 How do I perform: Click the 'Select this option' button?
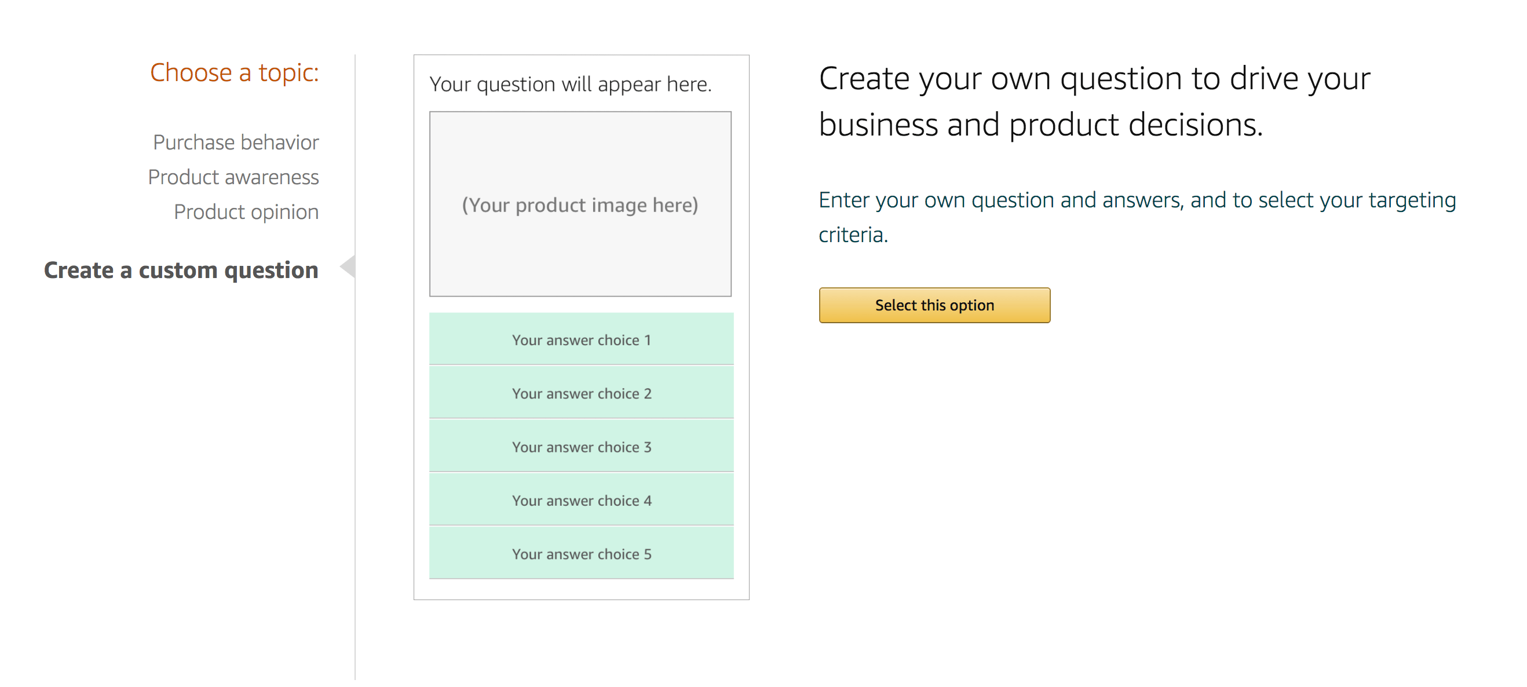[x=934, y=305]
